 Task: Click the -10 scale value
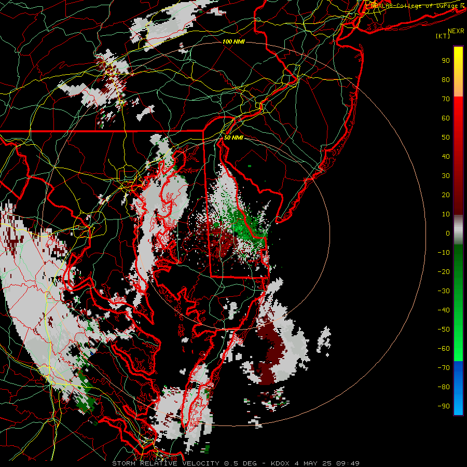tap(444, 253)
